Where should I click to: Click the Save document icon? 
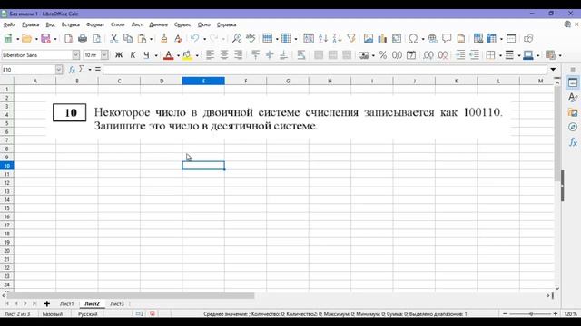tap(45, 38)
